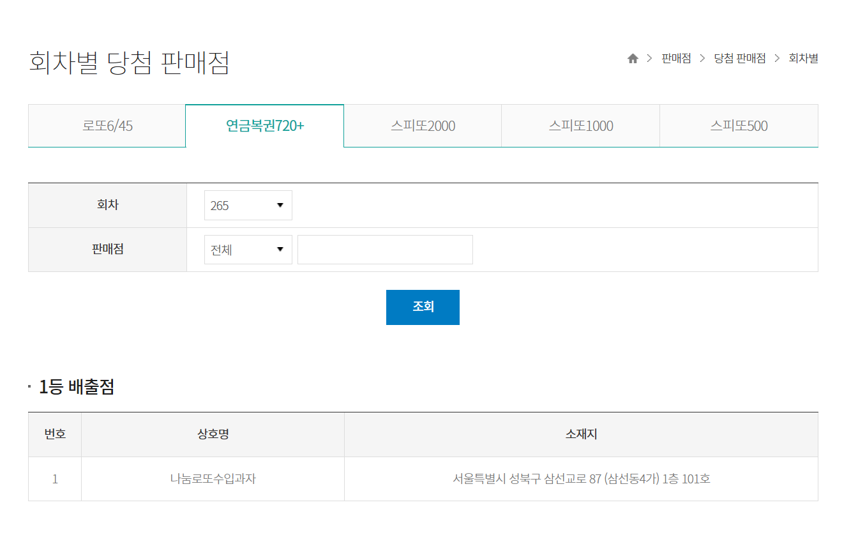Click the 판매점 row label in the search form
This screenshot has width=858, height=544.
coord(108,250)
